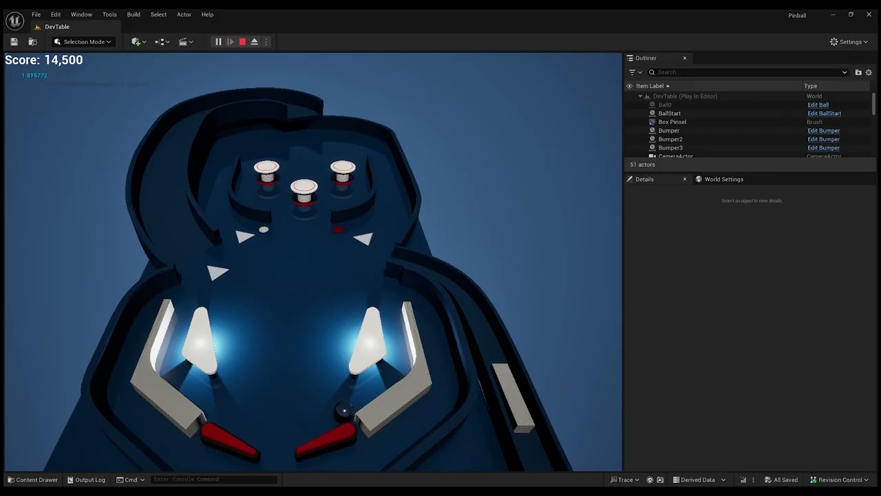Open the Build menu
Screen dimensions: 881x496
(x=134, y=14)
